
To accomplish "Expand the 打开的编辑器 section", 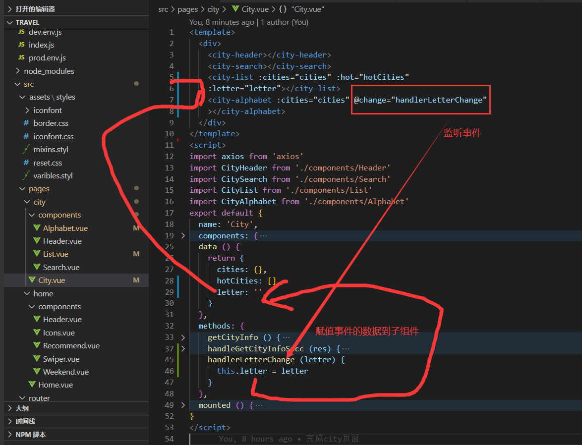I will [10, 9].
